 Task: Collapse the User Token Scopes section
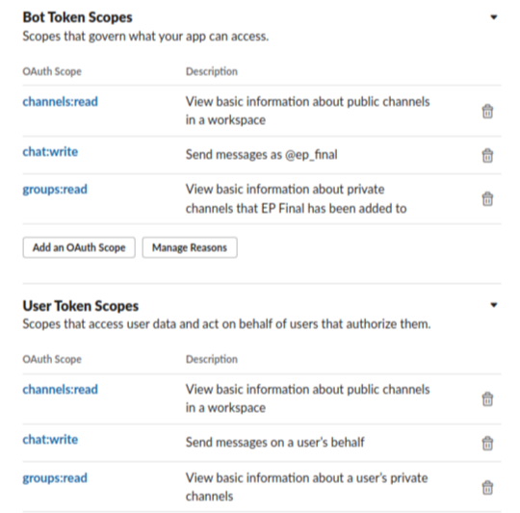494,305
